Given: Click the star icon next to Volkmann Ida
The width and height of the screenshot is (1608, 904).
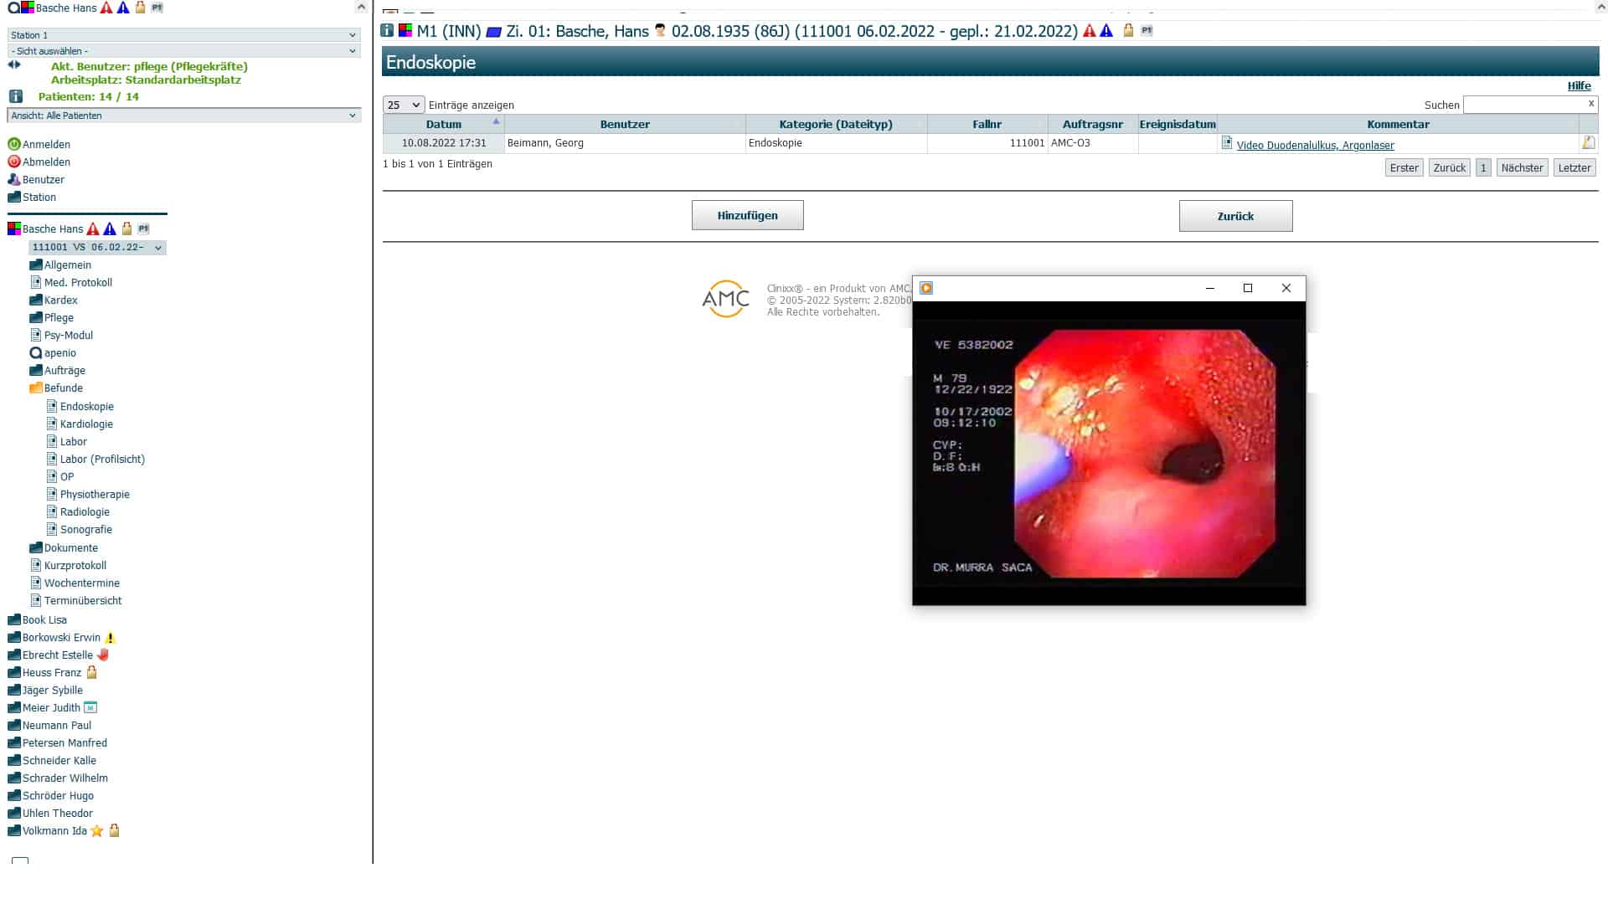Looking at the screenshot, I should pos(96,831).
